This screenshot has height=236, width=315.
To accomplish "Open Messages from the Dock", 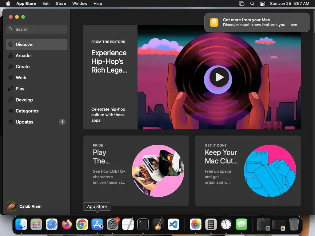I will click(241, 224).
